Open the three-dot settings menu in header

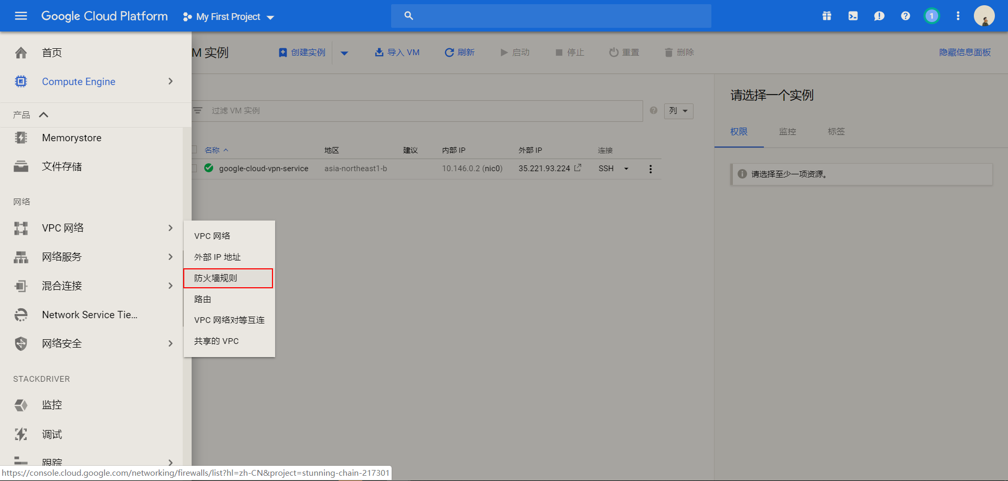[958, 16]
